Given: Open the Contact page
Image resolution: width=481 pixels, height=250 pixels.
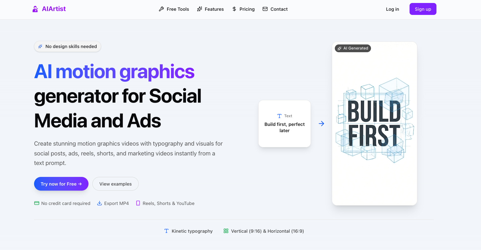Looking at the screenshot, I should (x=279, y=9).
